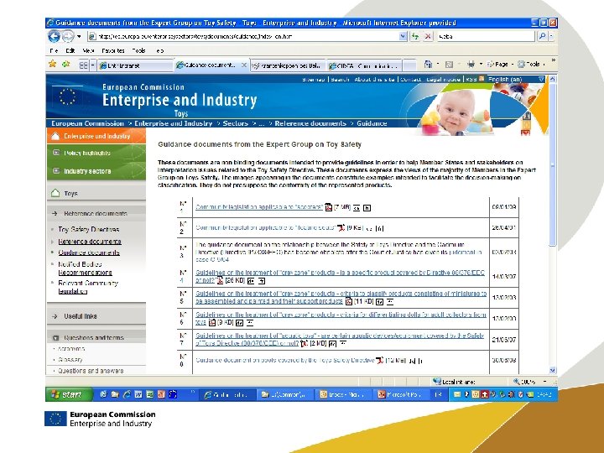Viewport: 604px width, 453px height.
Task: Close the Guidance documents tab
Action: pos(244,65)
